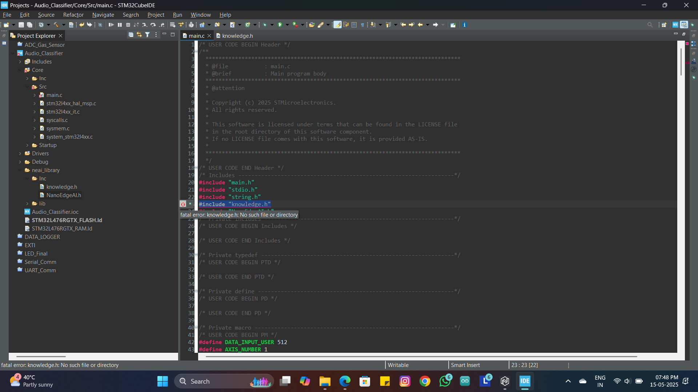Open the dropdown next to the Run button

coord(287,25)
